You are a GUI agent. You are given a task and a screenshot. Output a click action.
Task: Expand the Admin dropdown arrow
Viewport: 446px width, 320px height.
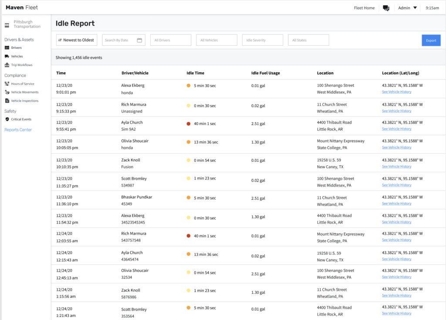point(415,8)
